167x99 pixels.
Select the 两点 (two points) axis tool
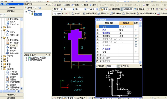pos(151,9)
